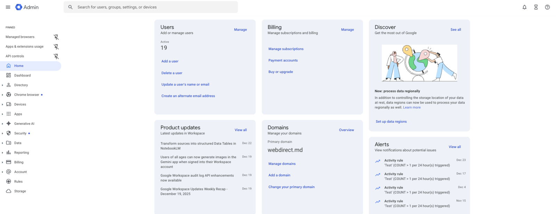This screenshot has width=556, height=214.
Task: Click Update a user's name or email
Action: point(185,84)
